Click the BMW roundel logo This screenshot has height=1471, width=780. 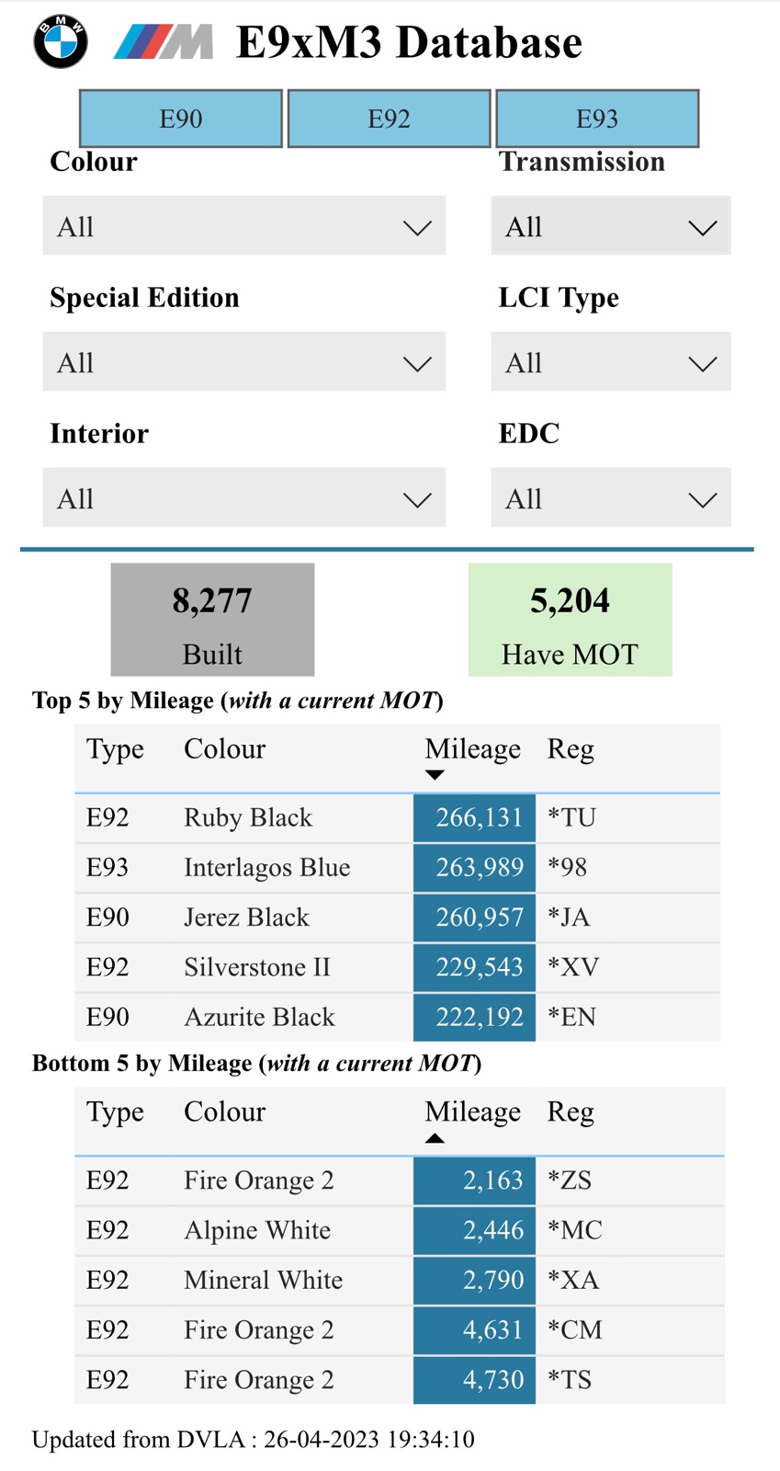point(61,41)
